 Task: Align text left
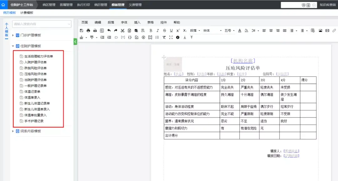click(x=264, y=31)
